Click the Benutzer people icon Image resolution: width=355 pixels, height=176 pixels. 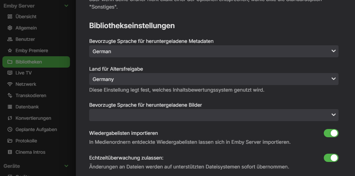point(10,39)
